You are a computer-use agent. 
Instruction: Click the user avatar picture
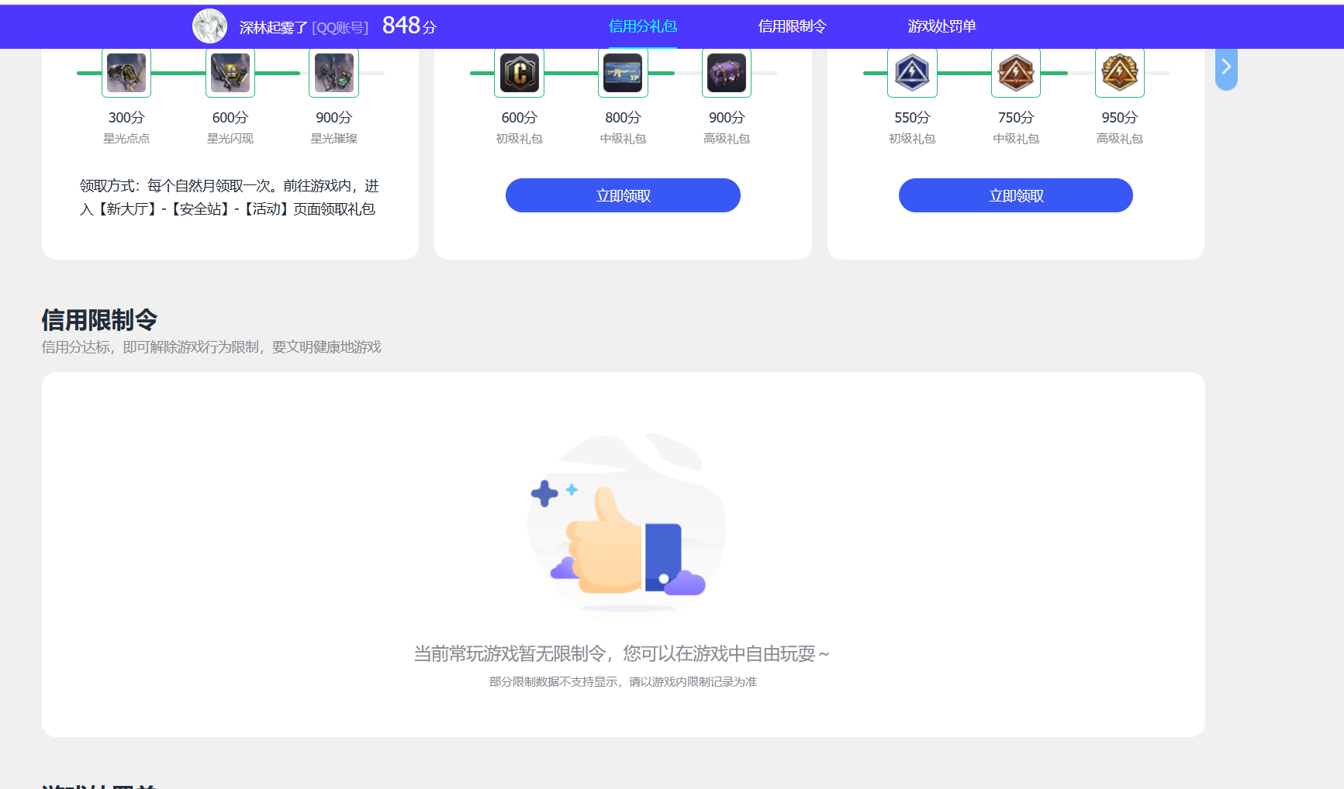coord(209,26)
